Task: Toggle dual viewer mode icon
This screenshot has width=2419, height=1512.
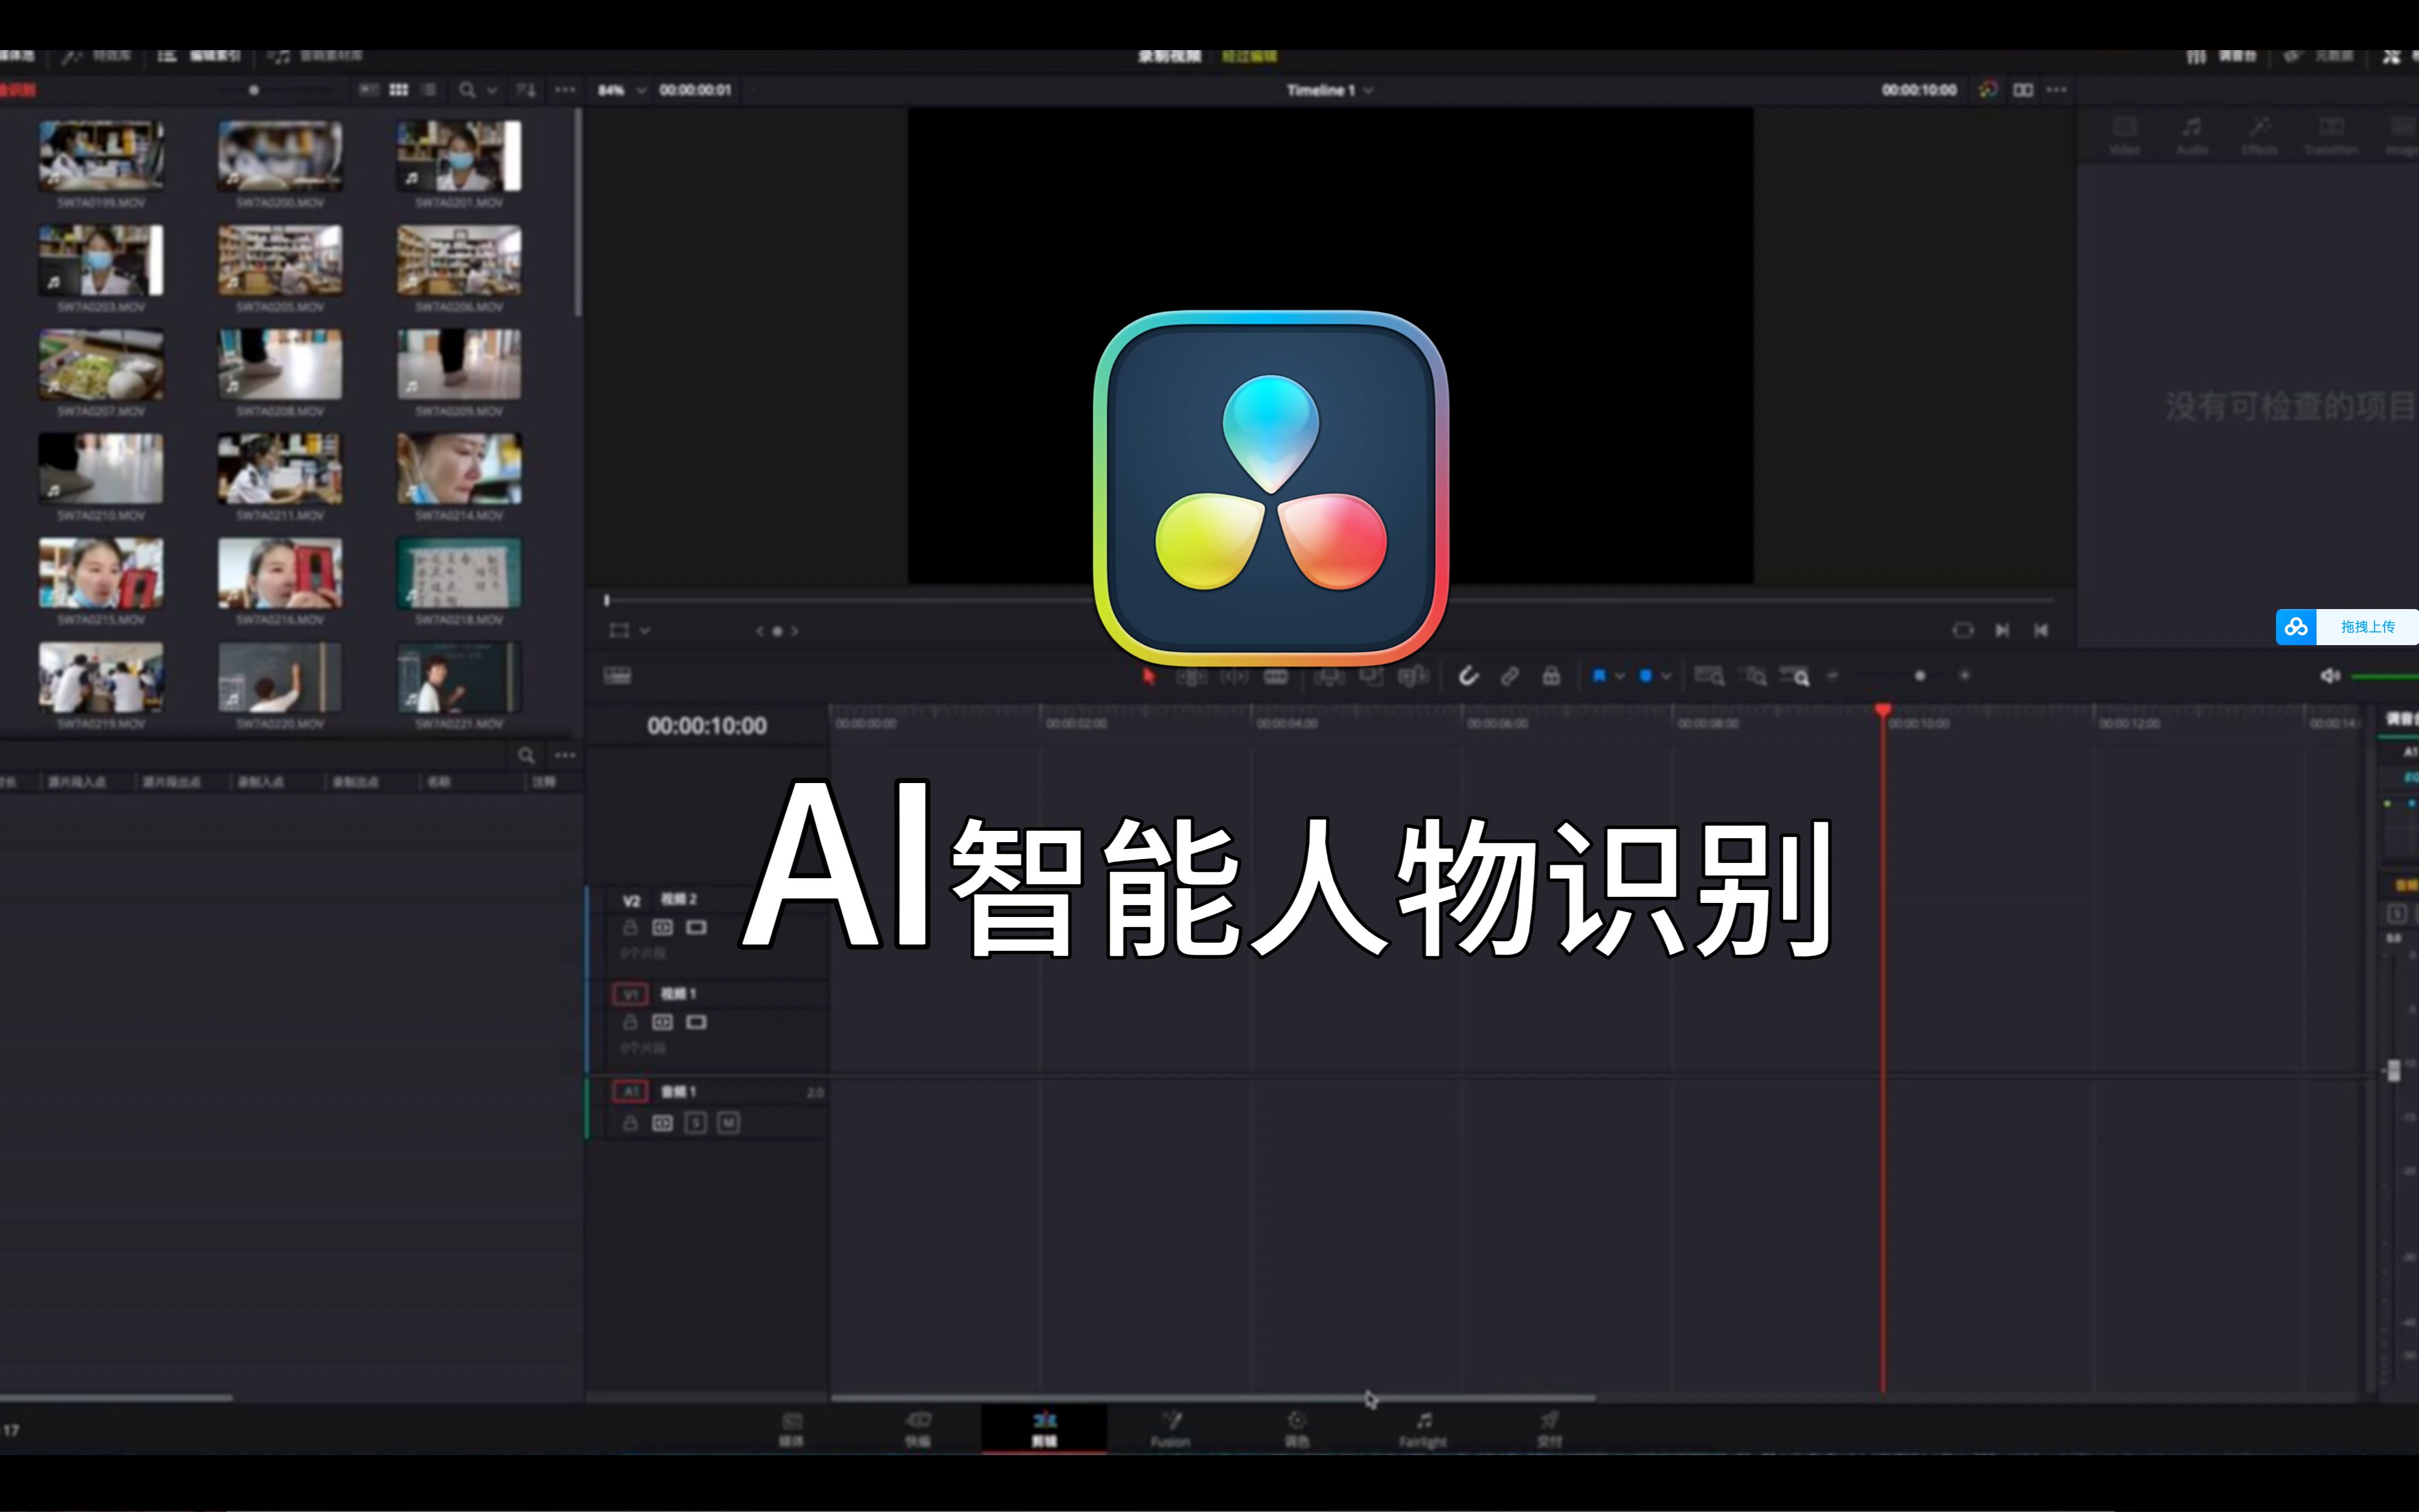Action: 2023,90
